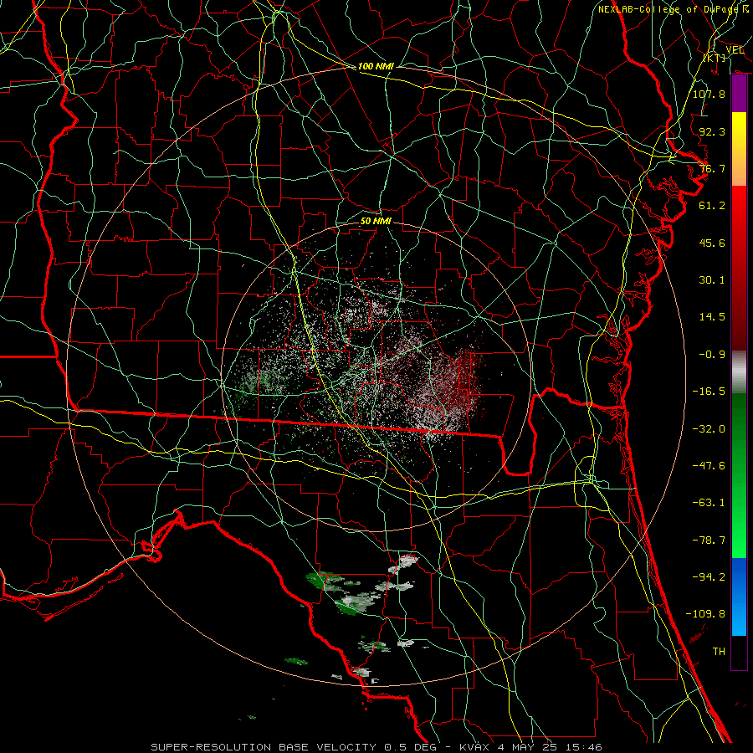Click the 50 NMI range ring label
This screenshot has width=753, height=753.
click(x=376, y=222)
